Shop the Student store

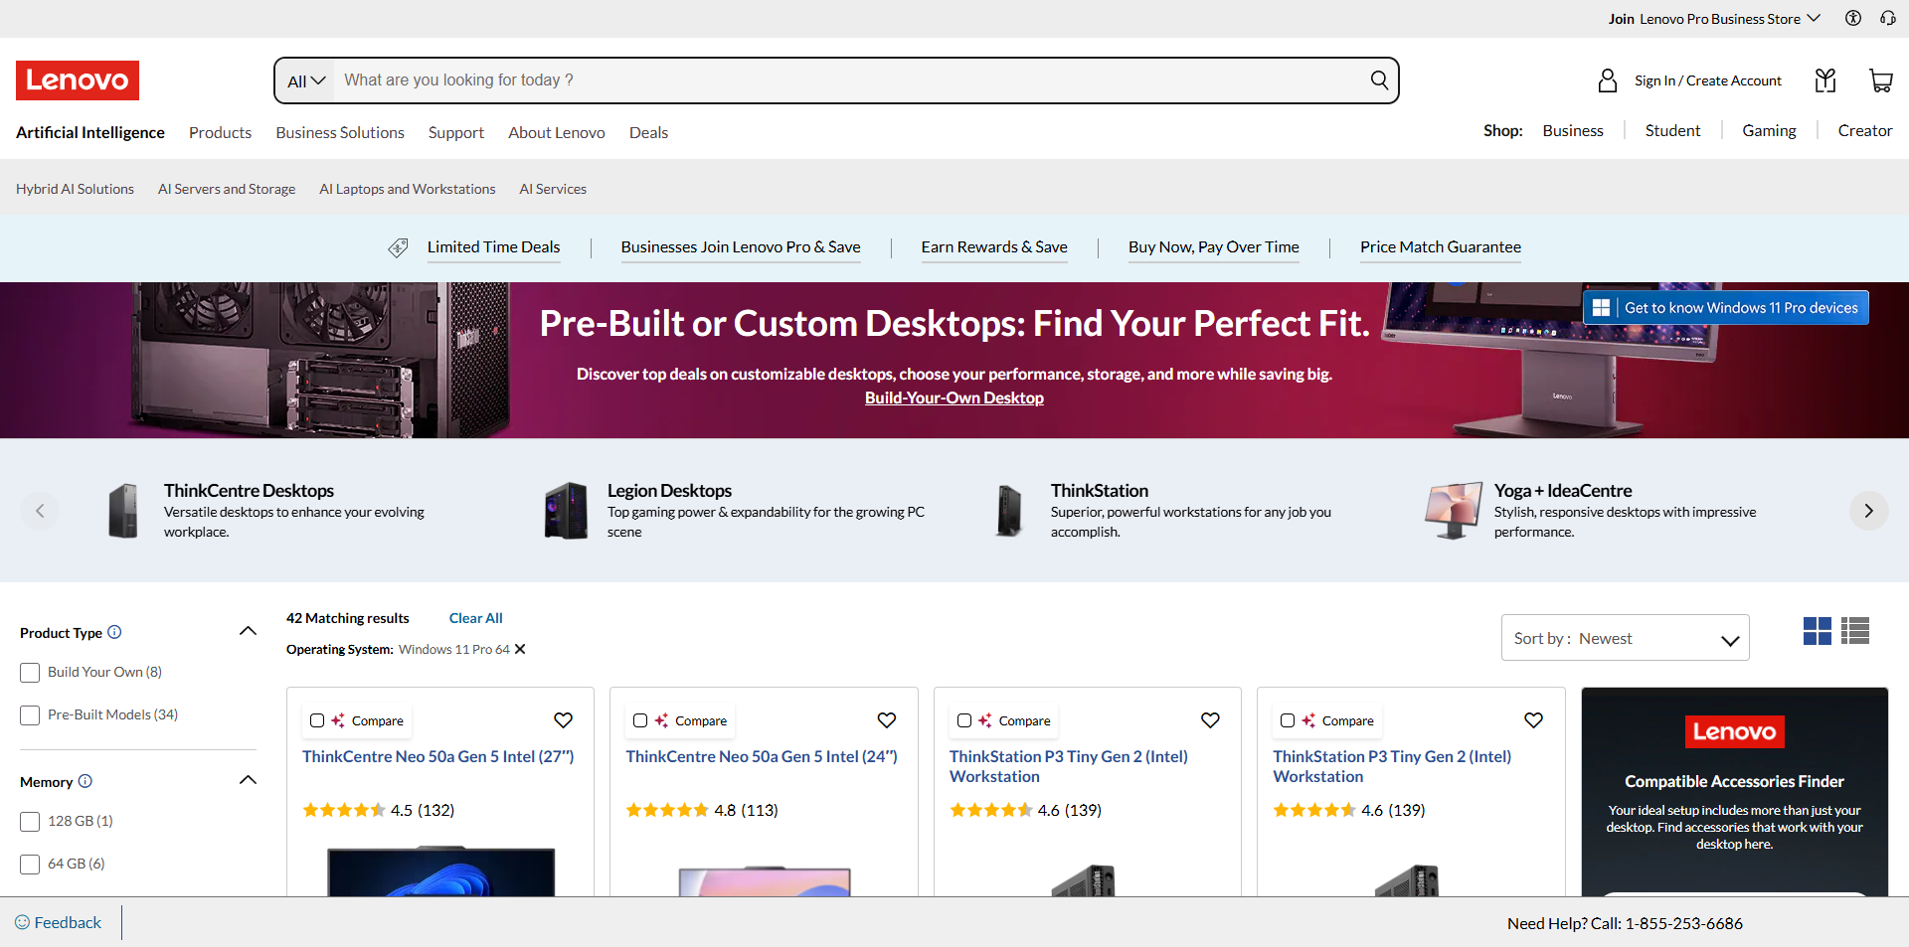click(x=1672, y=131)
